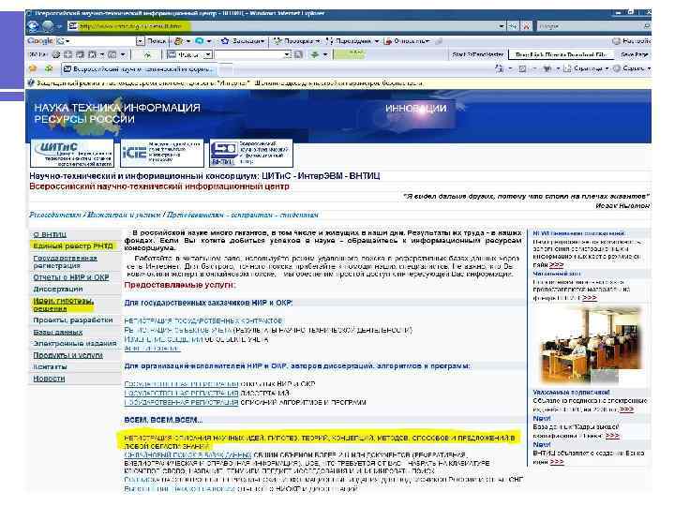Image resolution: width=675 pixels, height=506 pixels.
Task: Click the green rank bar on the third toolbar
Action: (349, 54)
